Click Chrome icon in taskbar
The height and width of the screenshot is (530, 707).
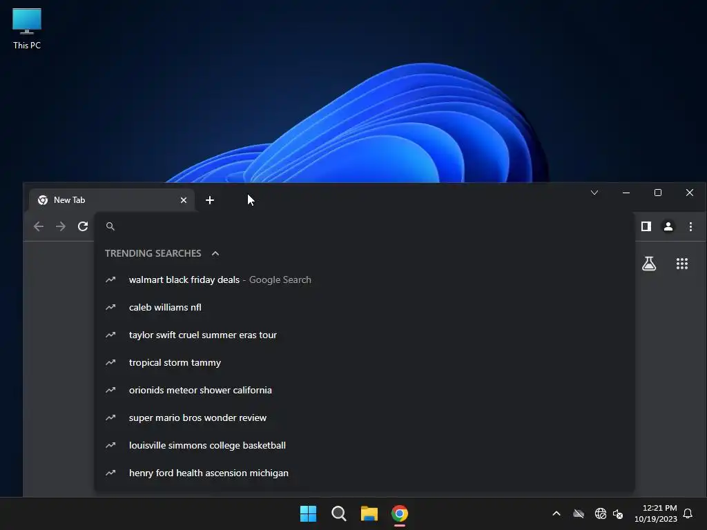pyautogui.click(x=400, y=513)
